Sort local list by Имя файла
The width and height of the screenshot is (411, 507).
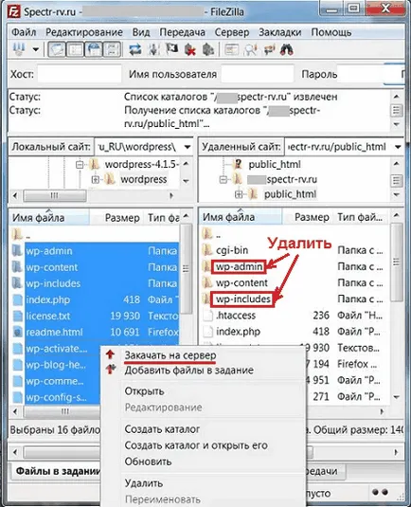tap(49, 218)
